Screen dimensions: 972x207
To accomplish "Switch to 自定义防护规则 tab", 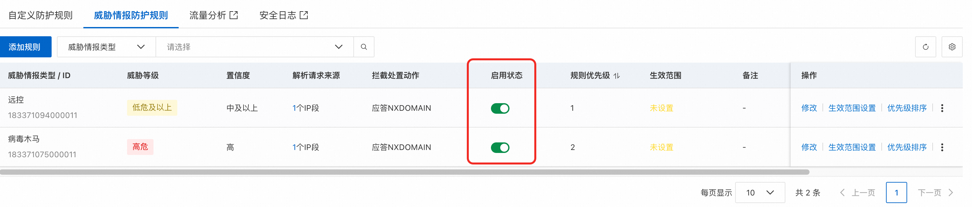I will (x=41, y=15).
